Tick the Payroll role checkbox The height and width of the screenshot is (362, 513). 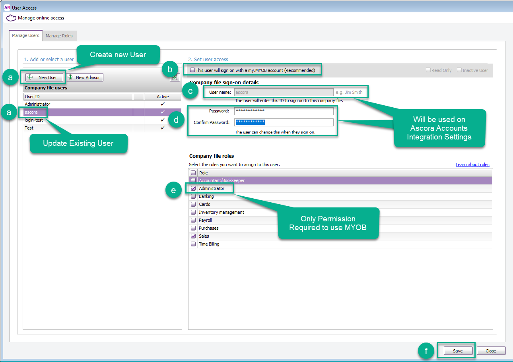click(x=193, y=220)
